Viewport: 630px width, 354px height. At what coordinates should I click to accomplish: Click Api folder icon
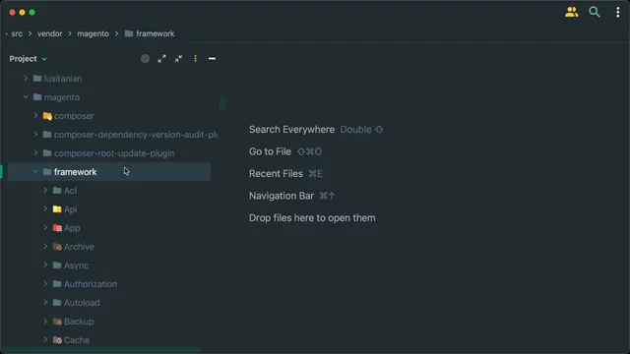(x=57, y=209)
